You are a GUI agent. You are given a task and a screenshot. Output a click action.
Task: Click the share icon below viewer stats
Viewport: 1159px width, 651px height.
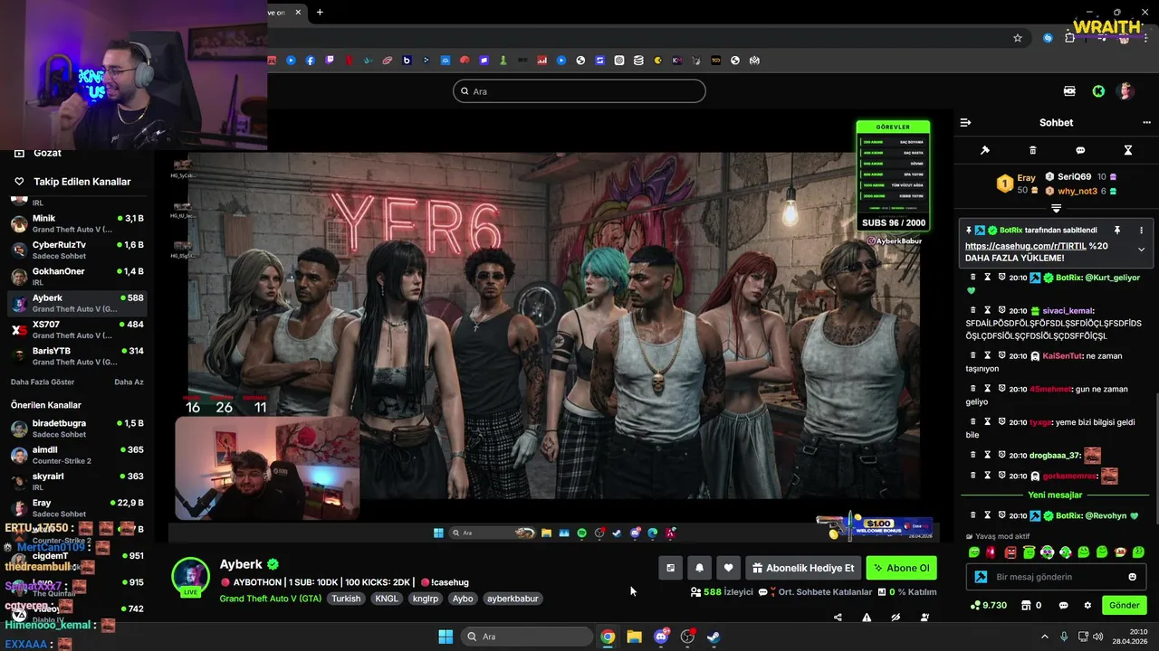pos(838,618)
